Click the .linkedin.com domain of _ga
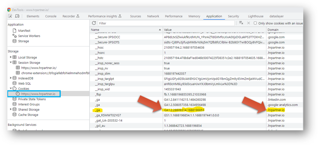The image size is (318, 145). pos(277,100)
